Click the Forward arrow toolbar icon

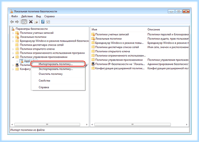click(17, 22)
